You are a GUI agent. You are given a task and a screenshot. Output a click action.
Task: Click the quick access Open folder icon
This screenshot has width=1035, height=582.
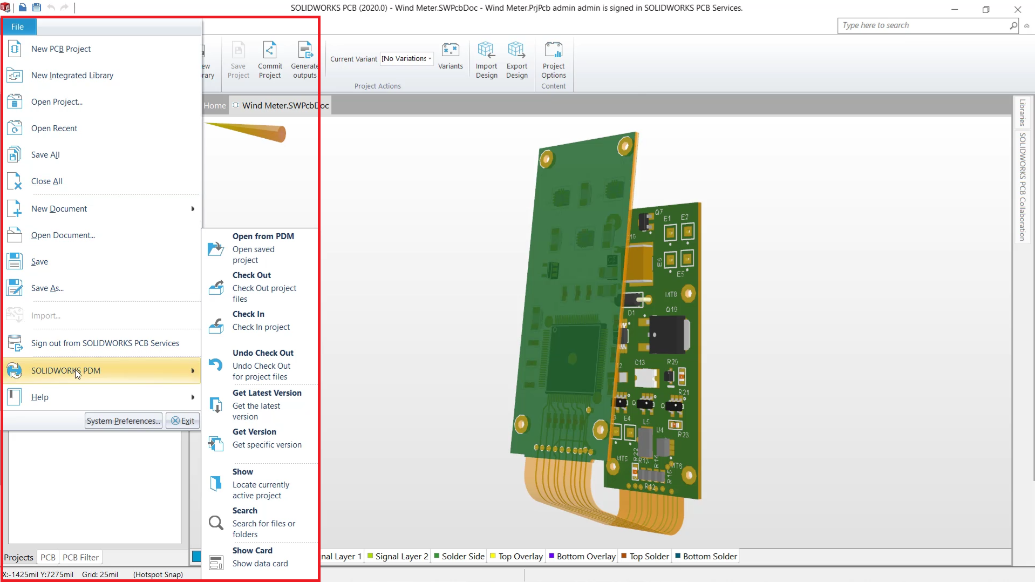tap(23, 8)
